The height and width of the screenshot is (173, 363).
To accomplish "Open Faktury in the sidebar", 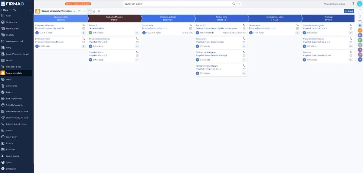I will [x=17, y=92].
